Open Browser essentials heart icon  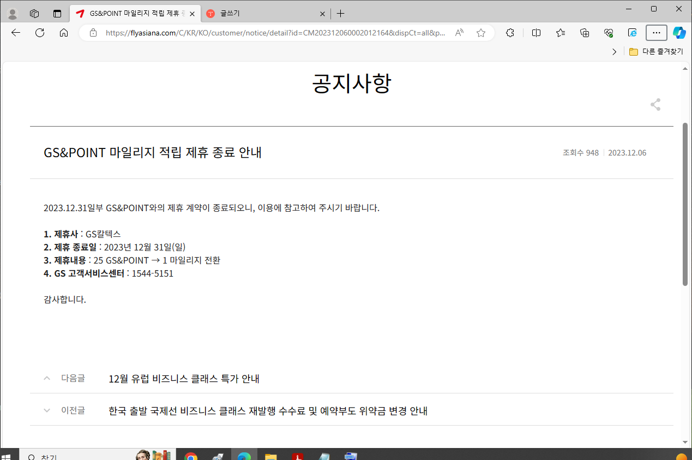[x=609, y=33]
